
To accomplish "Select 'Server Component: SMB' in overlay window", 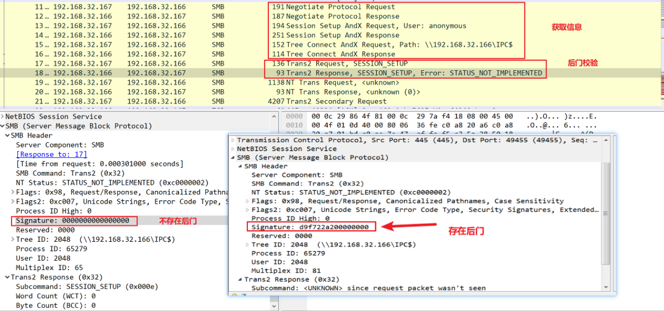I will (x=297, y=175).
